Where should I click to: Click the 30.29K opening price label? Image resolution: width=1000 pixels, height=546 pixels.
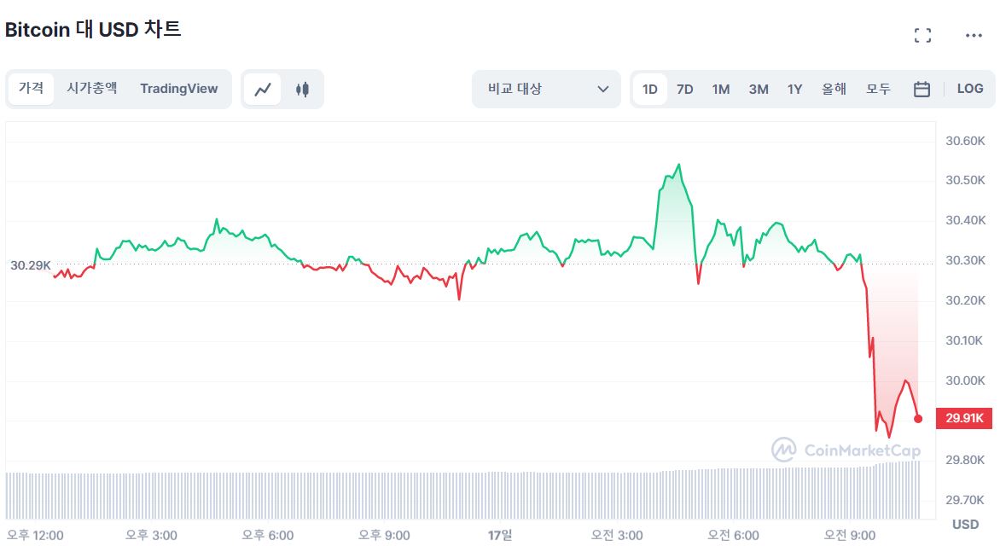pyautogui.click(x=30, y=265)
